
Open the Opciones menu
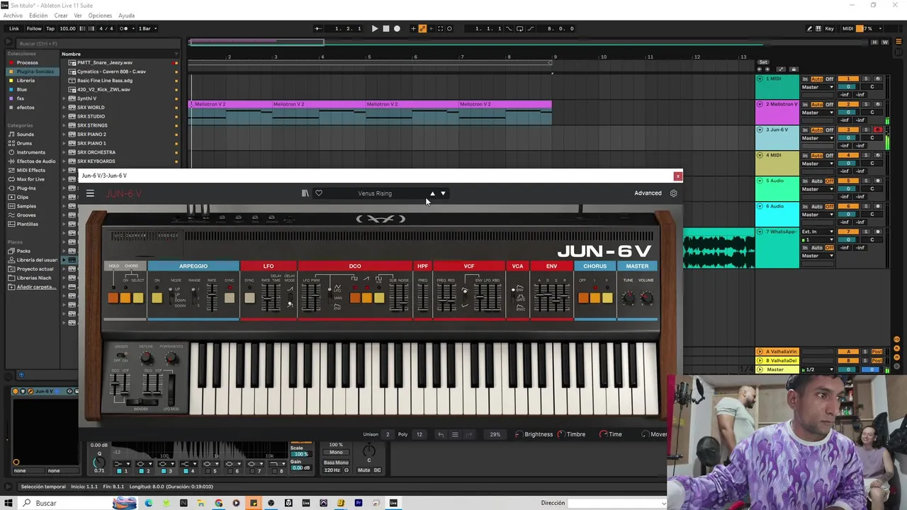pos(100,16)
